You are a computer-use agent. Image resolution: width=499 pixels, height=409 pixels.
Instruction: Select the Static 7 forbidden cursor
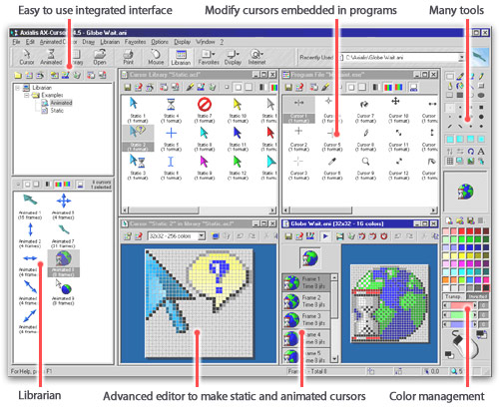(205, 110)
